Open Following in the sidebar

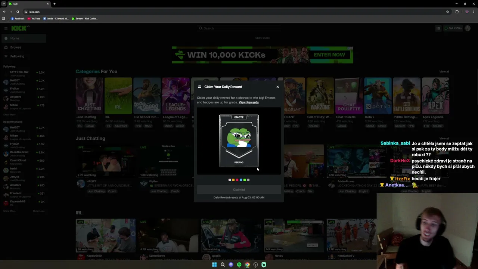[24, 56]
